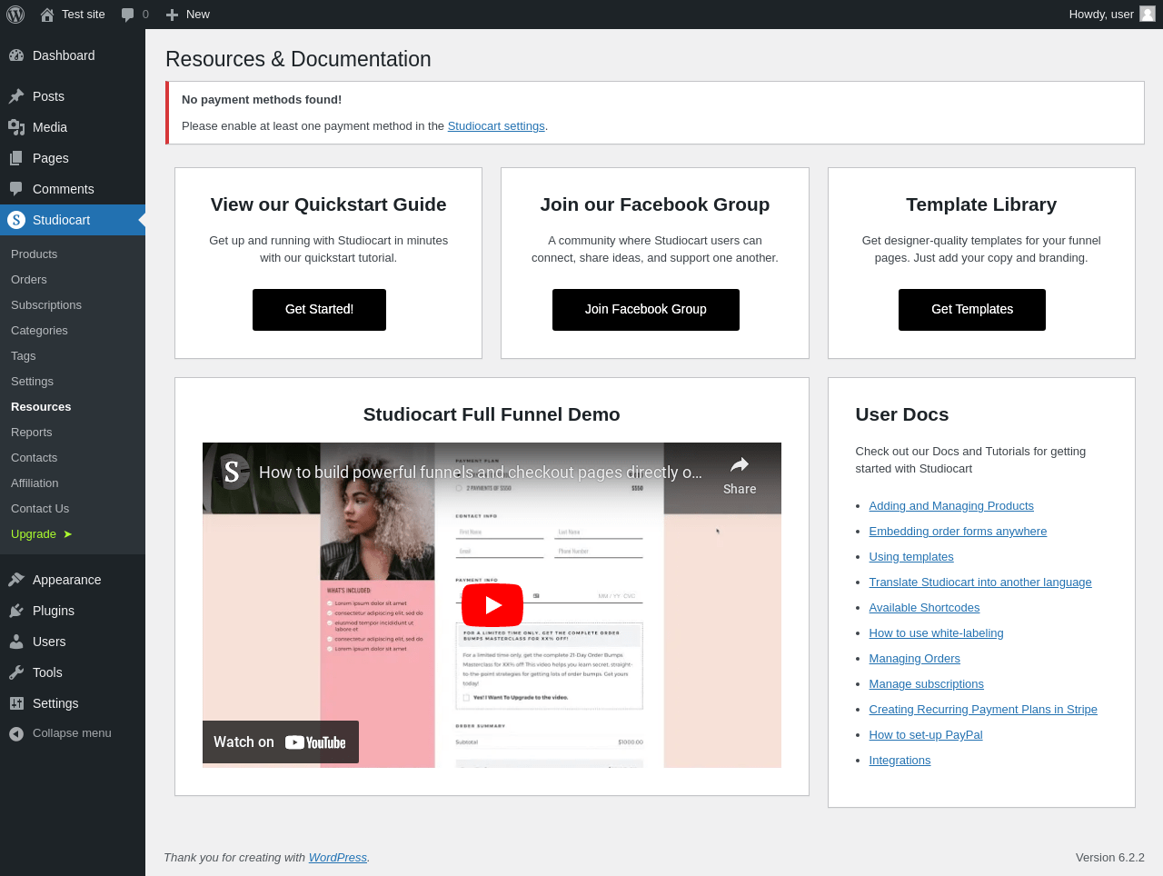Open Using templates doc link
Screen dimensions: 1163x876
[911, 557]
